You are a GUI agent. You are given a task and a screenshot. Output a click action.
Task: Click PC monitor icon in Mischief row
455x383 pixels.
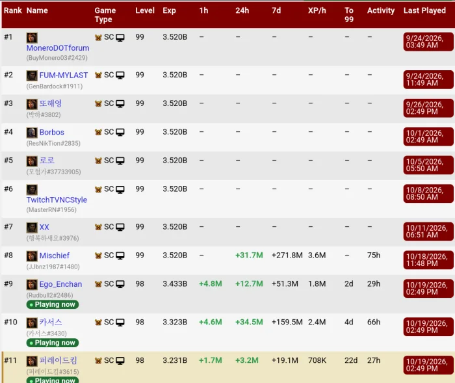120,256
